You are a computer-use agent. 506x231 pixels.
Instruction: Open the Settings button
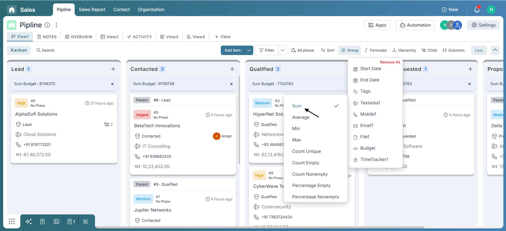coord(483,25)
